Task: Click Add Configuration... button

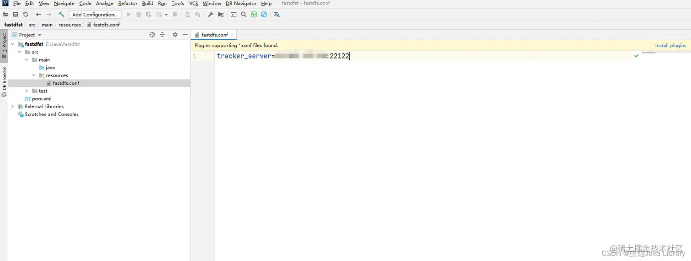Action: click(95, 15)
